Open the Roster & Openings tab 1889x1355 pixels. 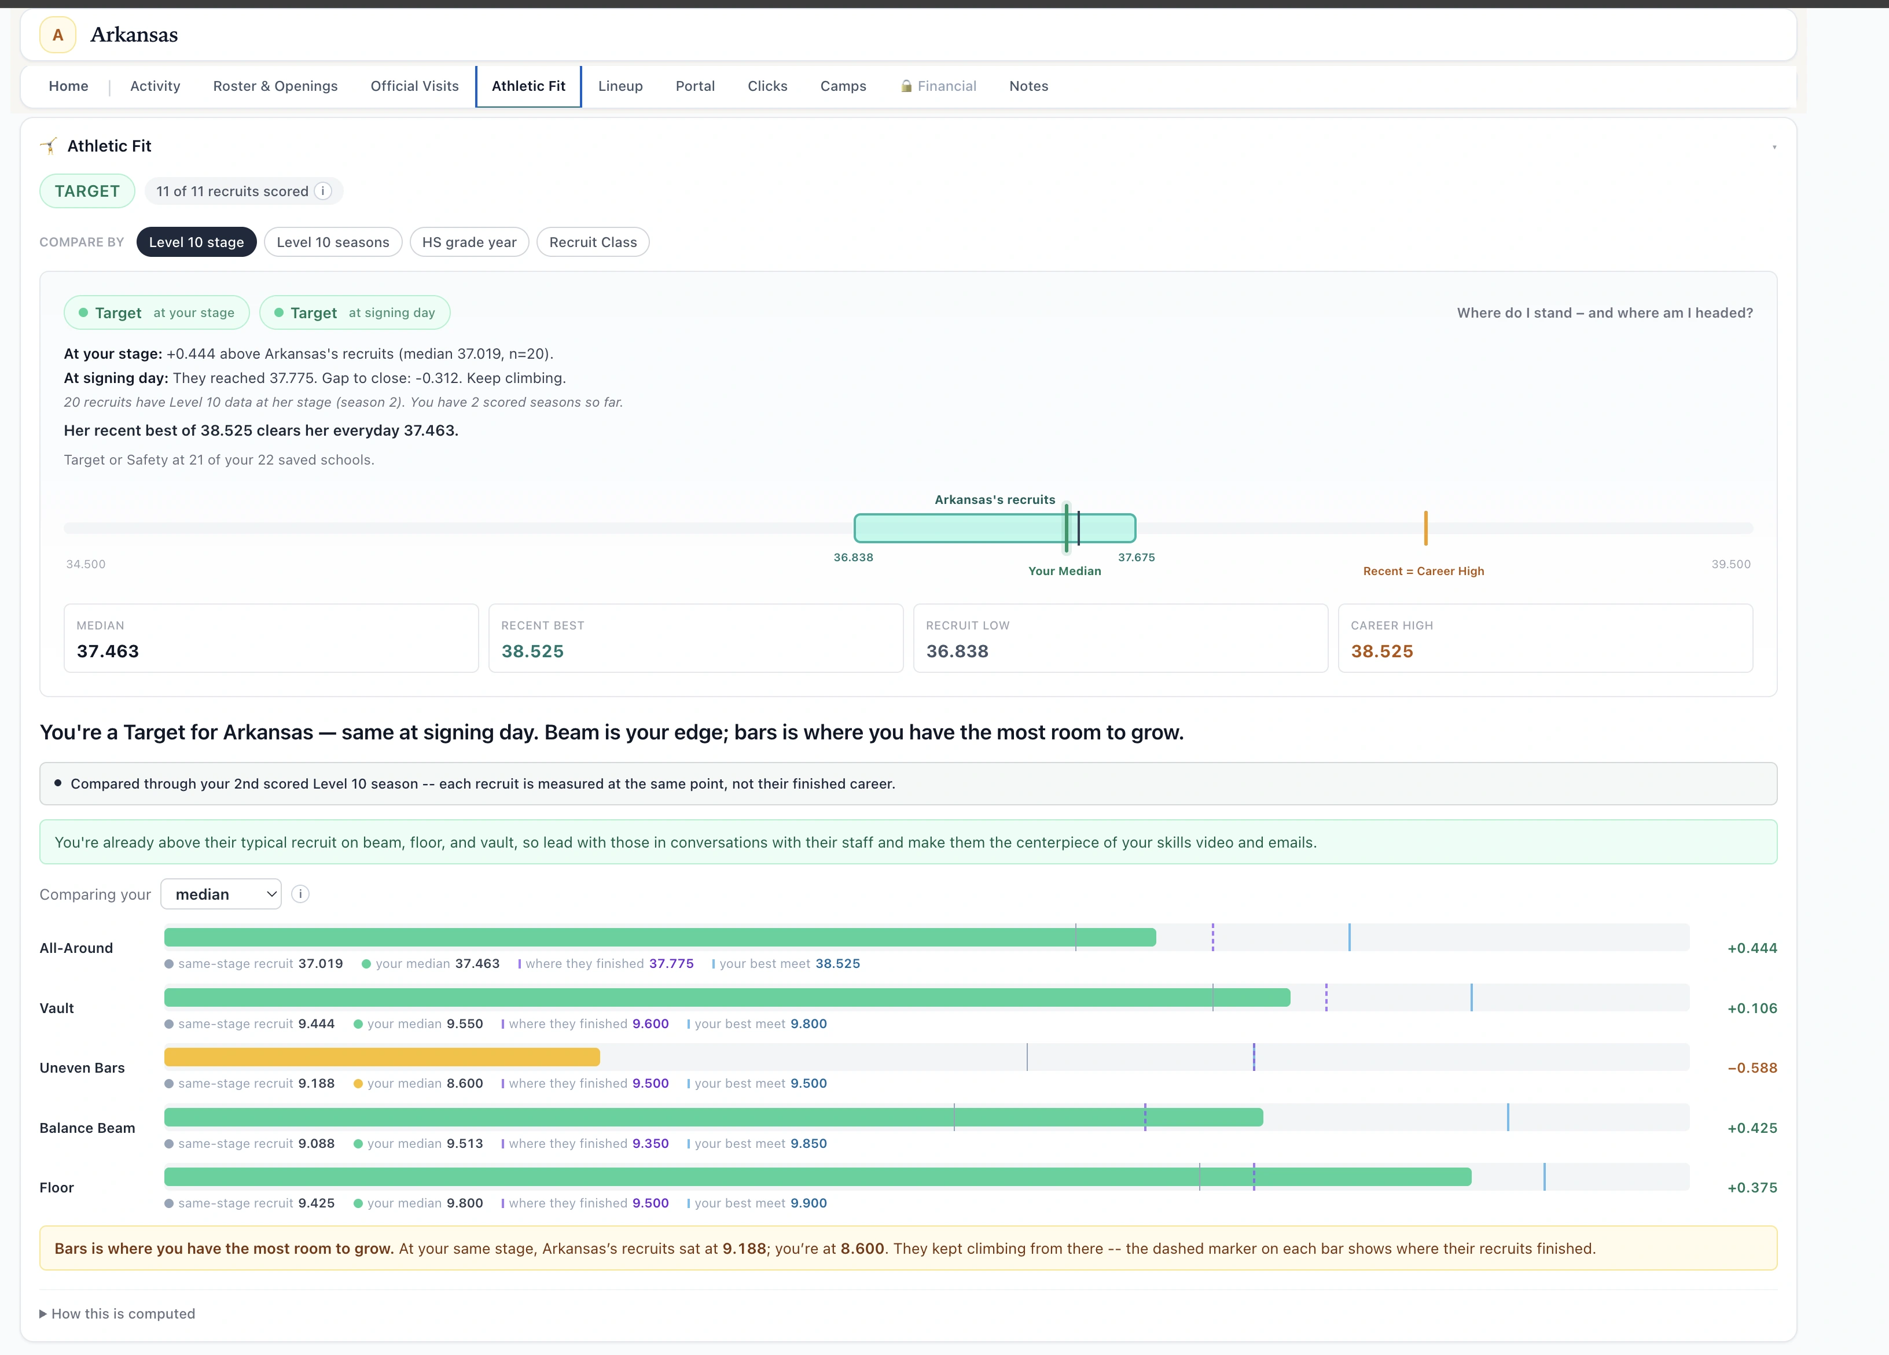pos(275,86)
